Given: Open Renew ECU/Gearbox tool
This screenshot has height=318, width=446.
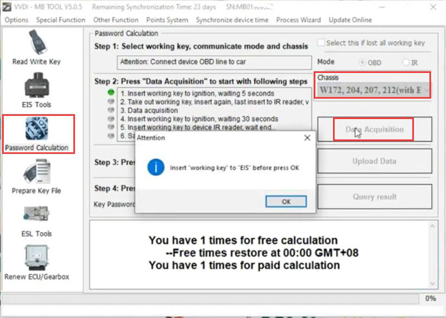Looking at the screenshot, I should point(36,263).
